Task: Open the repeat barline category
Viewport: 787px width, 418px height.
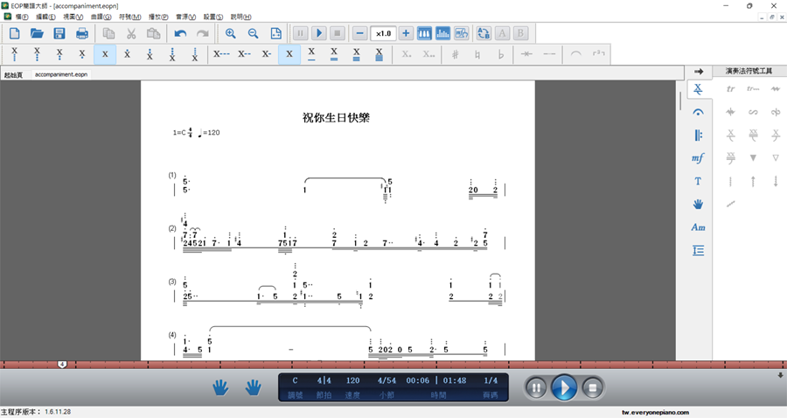Action: 698,136
